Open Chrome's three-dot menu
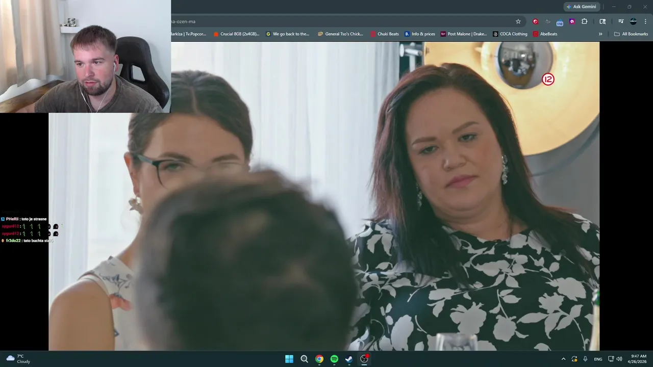The width and height of the screenshot is (653, 367). pos(645,21)
